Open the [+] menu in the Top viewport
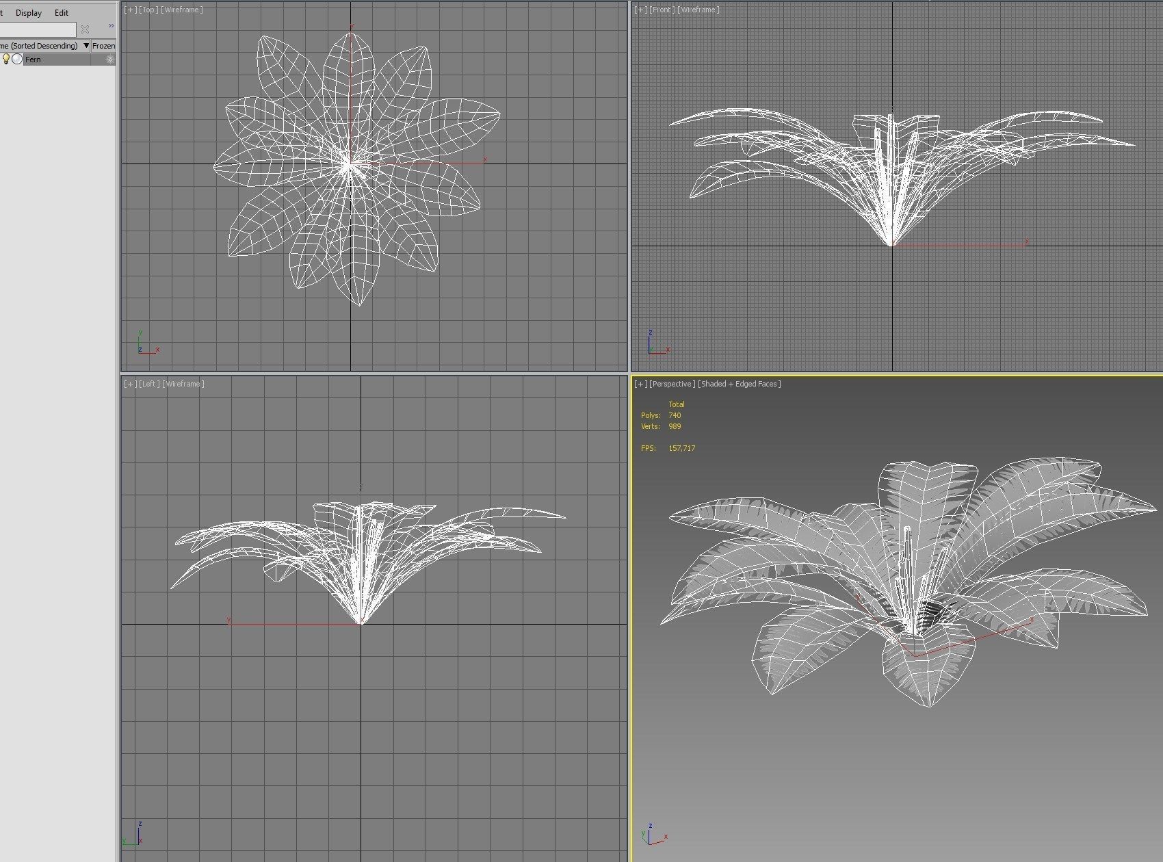Viewport: 1163px width, 862px height. pos(130,10)
